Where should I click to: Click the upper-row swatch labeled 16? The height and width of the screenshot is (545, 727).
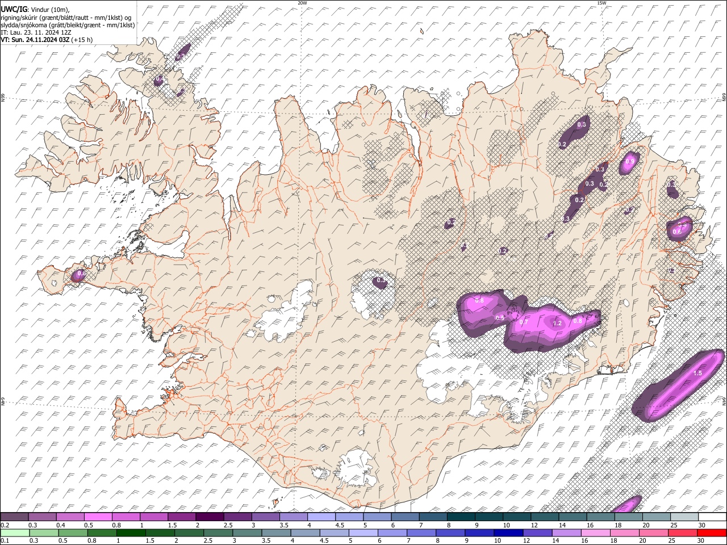pyautogui.click(x=600, y=517)
